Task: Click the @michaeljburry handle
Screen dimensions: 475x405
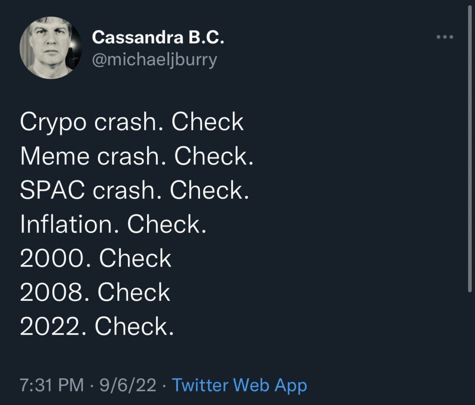Action: (x=154, y=60)
